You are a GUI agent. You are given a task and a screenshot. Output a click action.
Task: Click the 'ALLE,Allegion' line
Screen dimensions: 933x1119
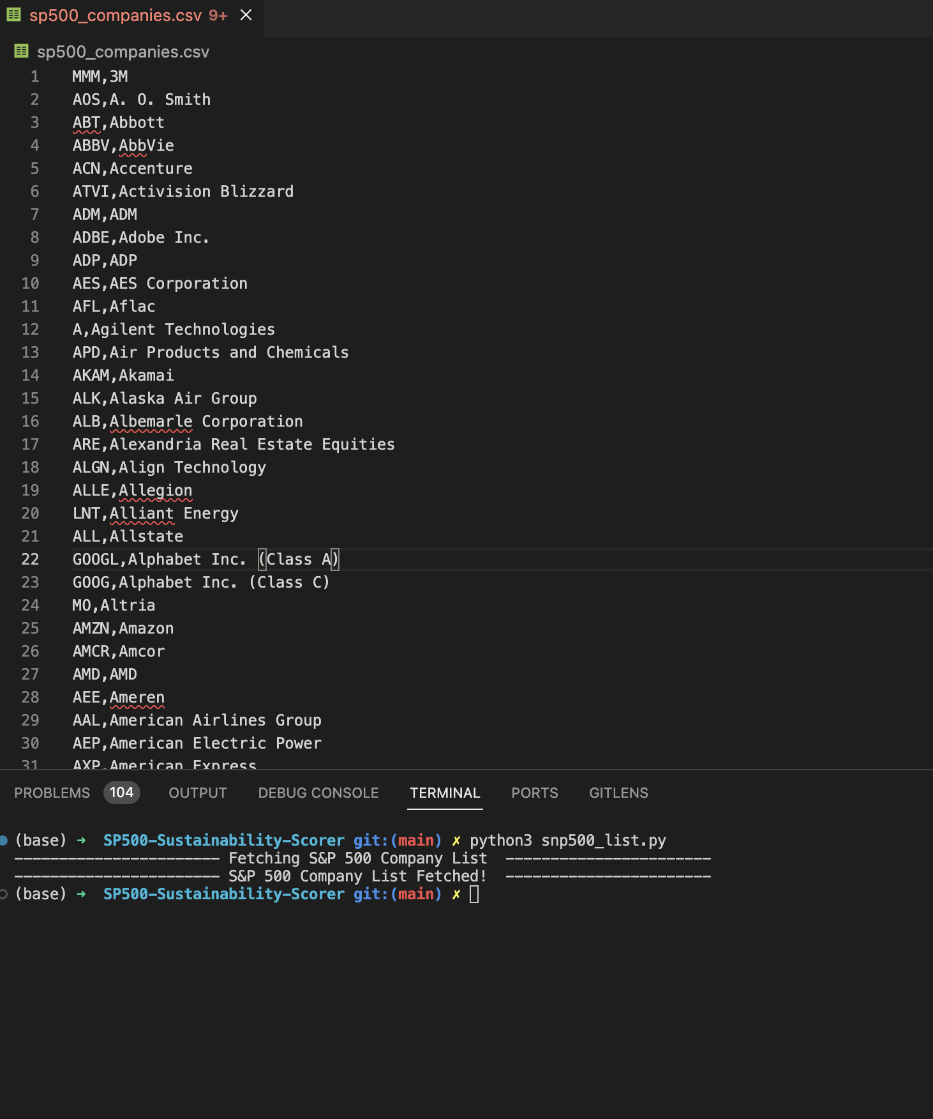point(133,491)
